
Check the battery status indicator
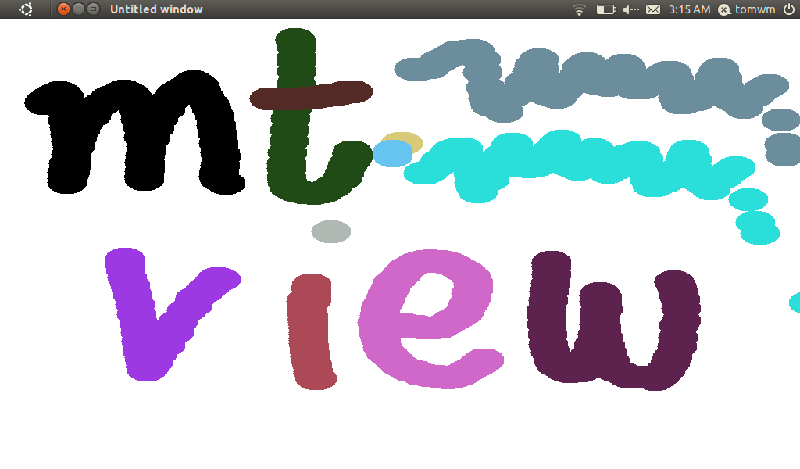[606, 9]
